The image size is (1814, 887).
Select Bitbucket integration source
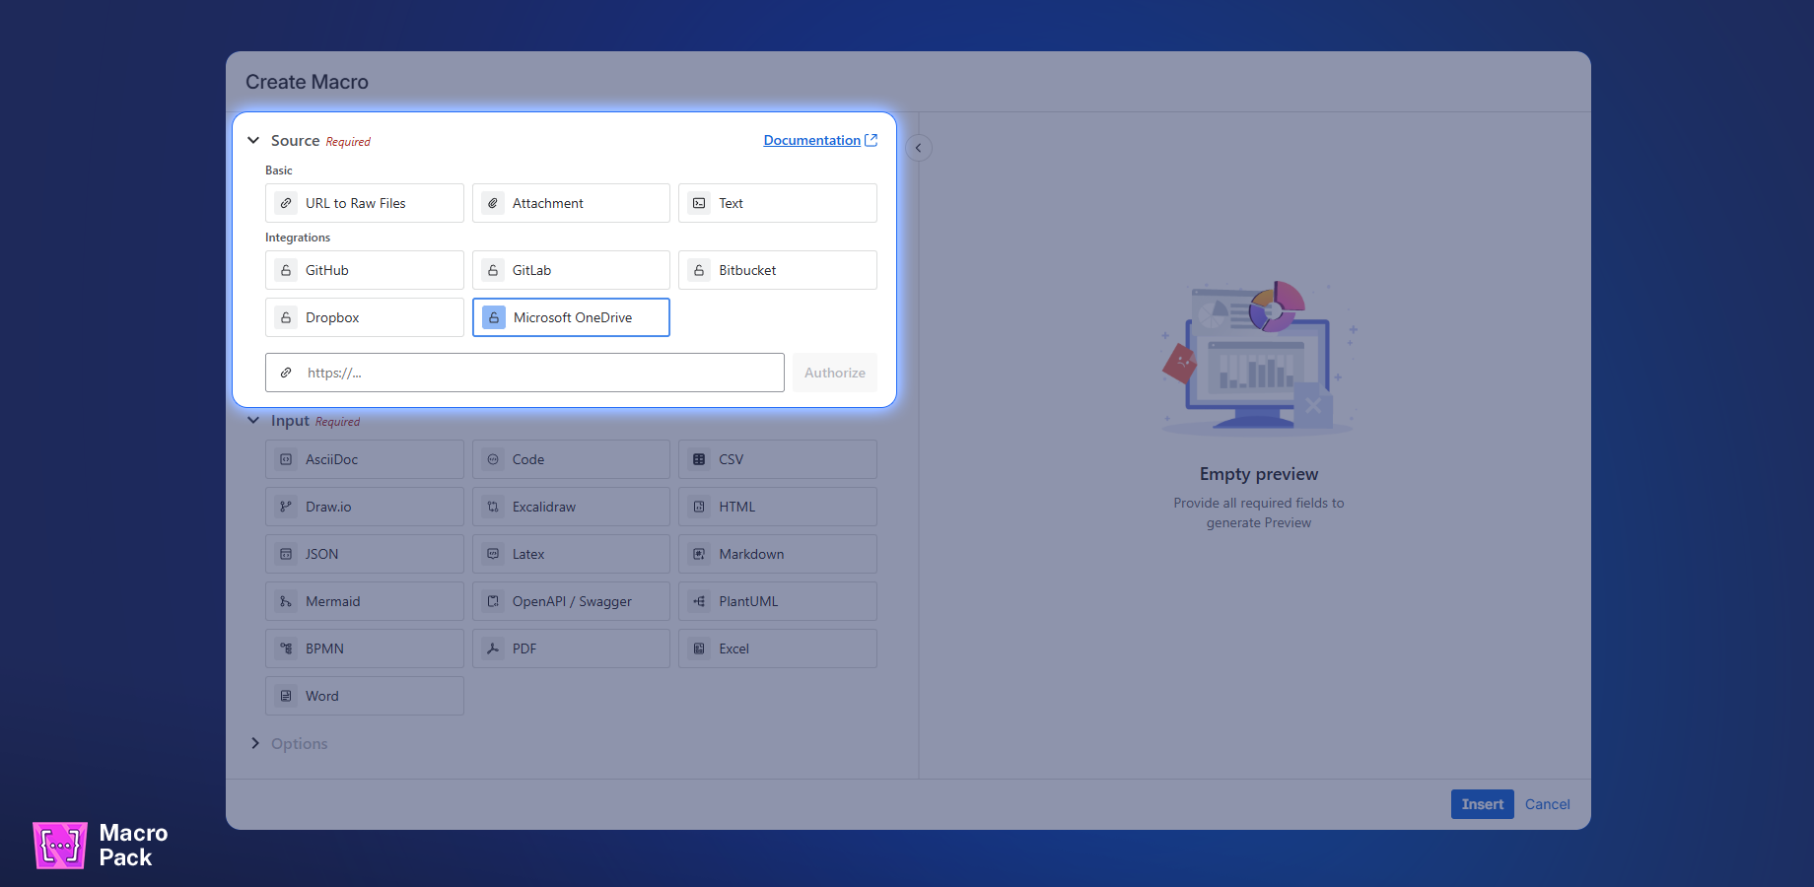(x=778, y=270)
